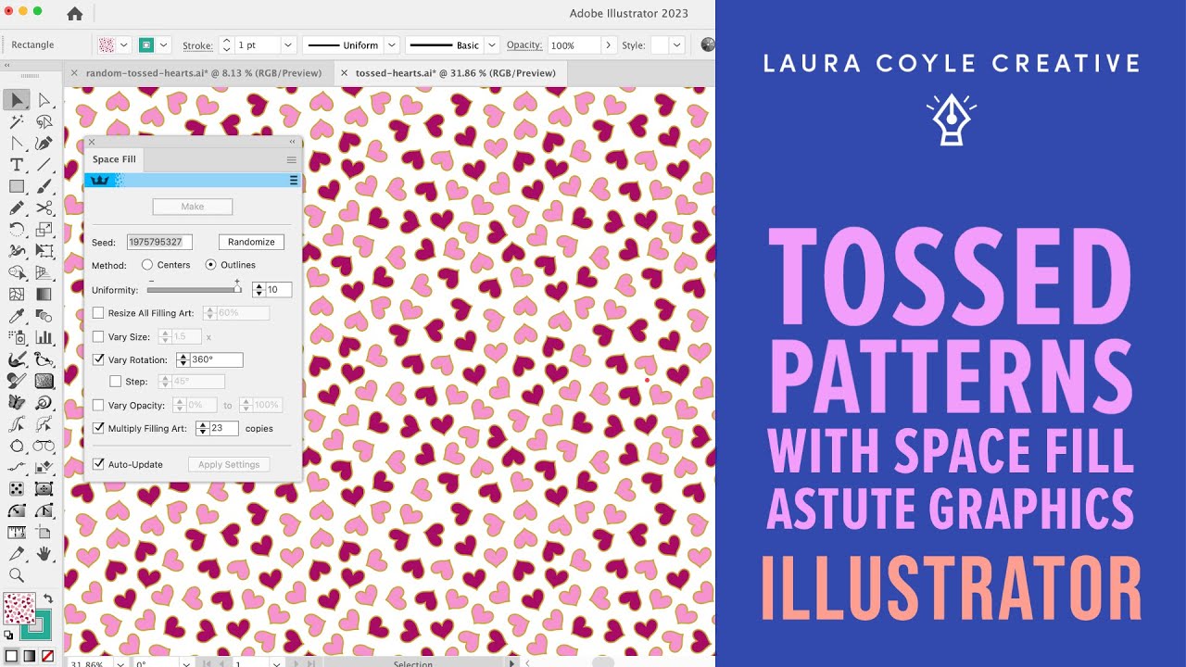Open the stroke color dropdown
This screenshot has width=1186, height=667.
pos(164,44)
